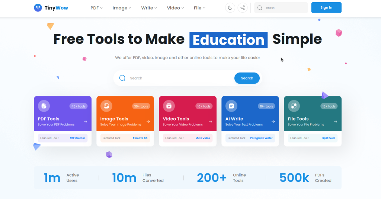Click 'Solve Your File Problems' text
The image size is (381, 199).
click(306, 124)
